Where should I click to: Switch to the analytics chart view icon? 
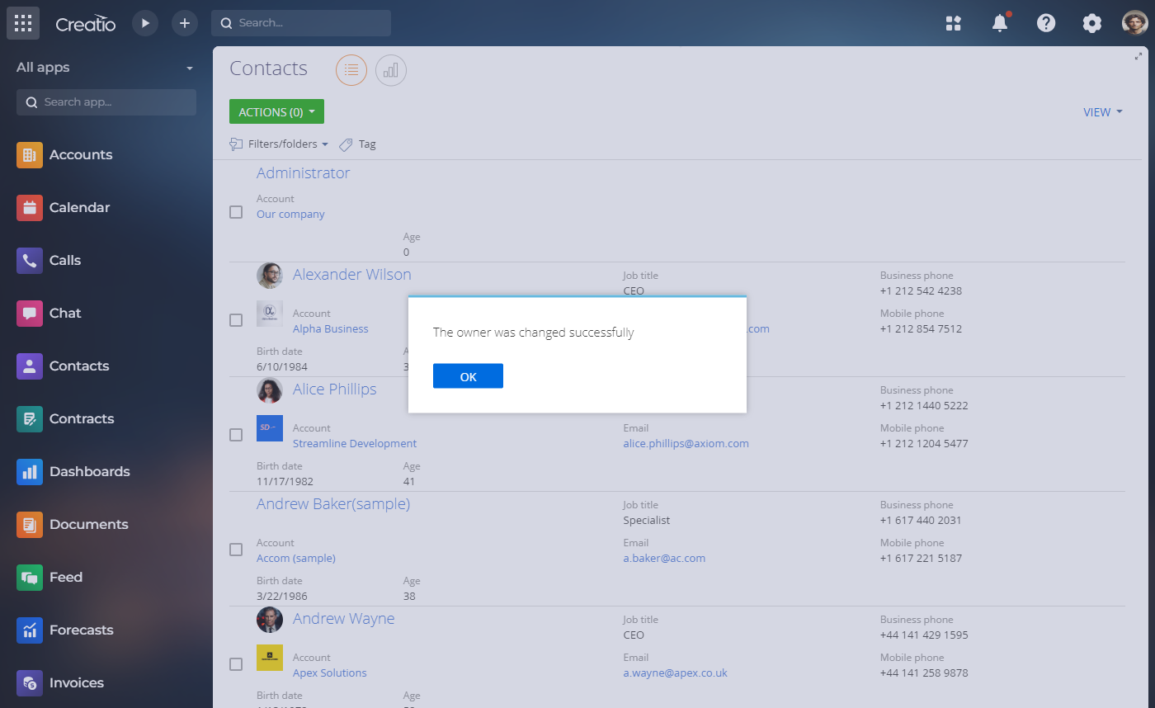tap(391, 70)
